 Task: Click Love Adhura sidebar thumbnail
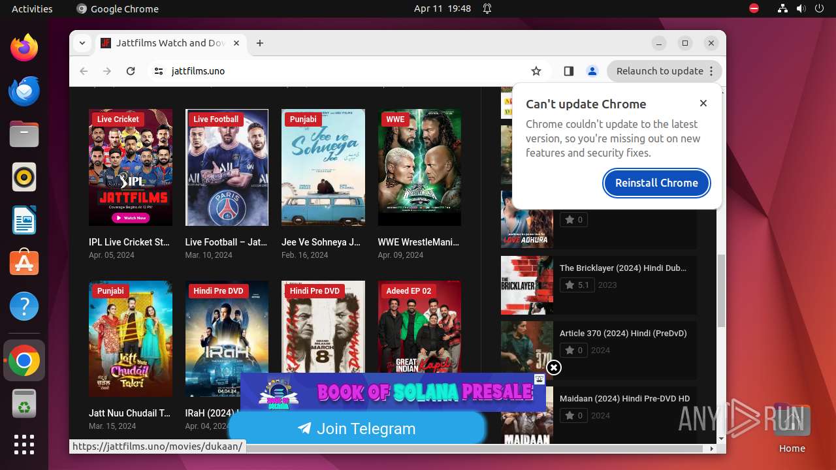coord(527,219)
